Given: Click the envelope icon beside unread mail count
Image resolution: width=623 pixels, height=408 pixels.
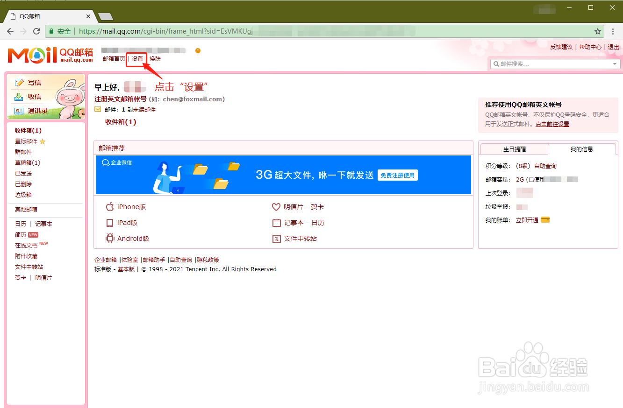Looking at the screenshot, I should (x=98, y=109).
